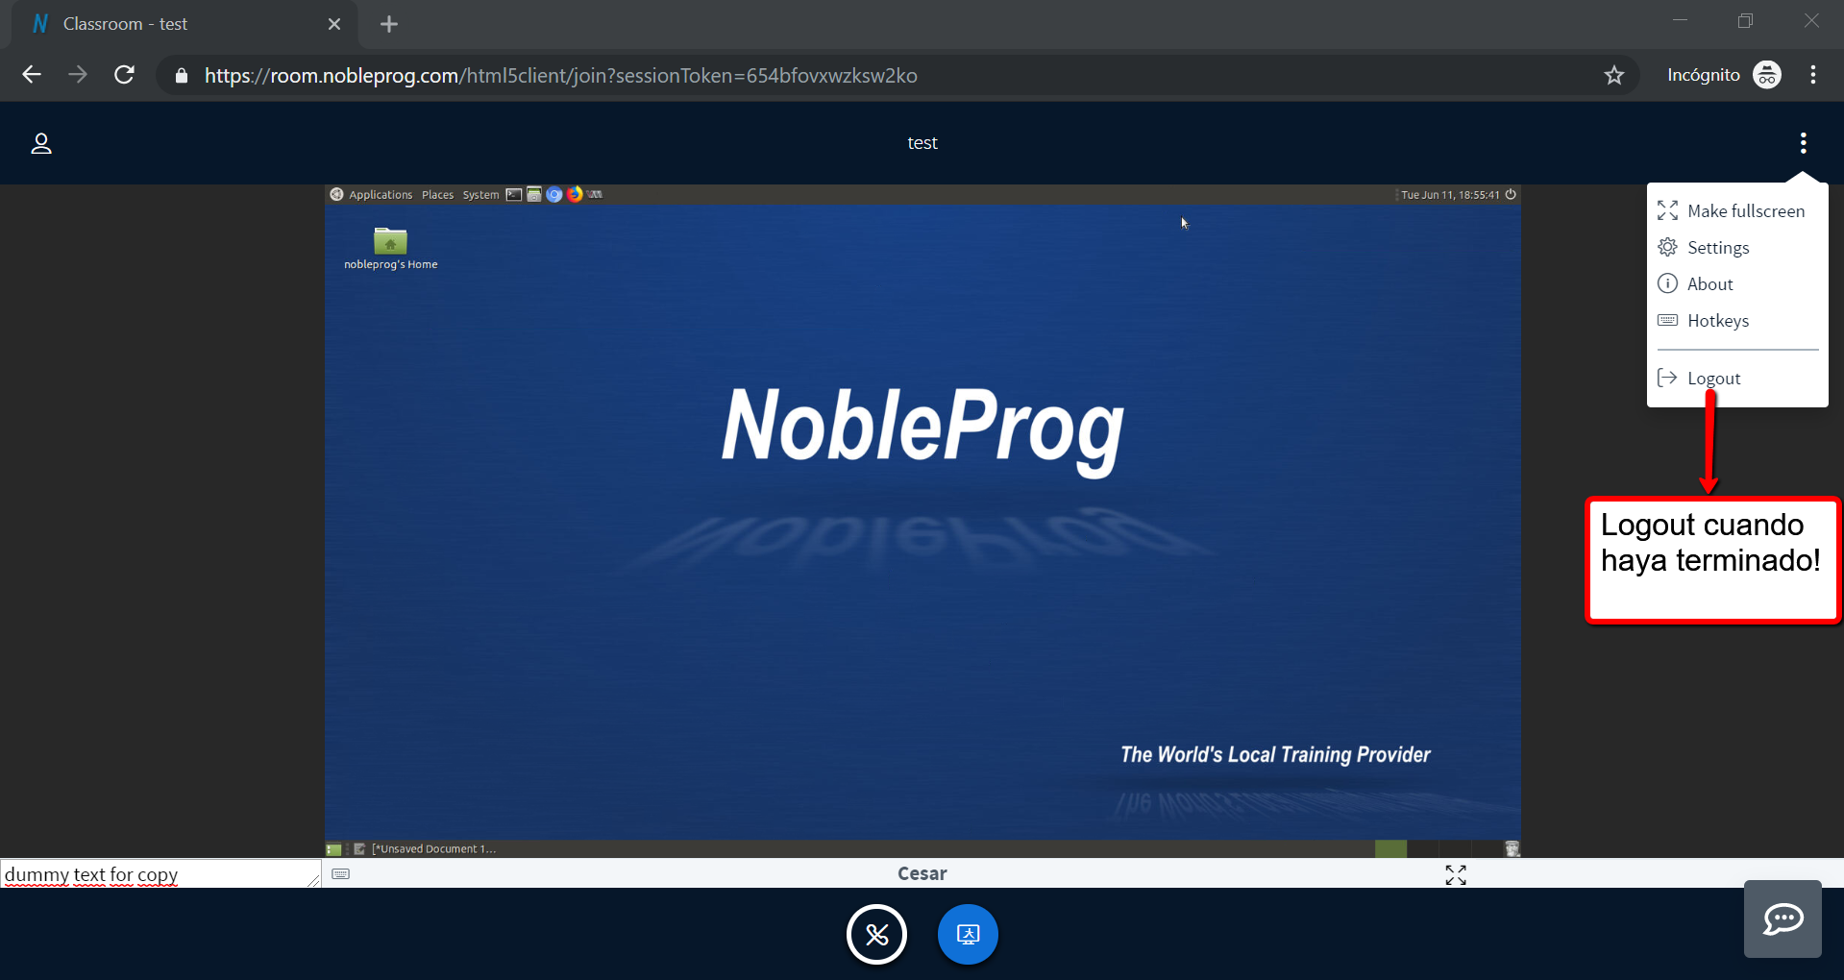Open the chat bubble button

point(1783,919)
